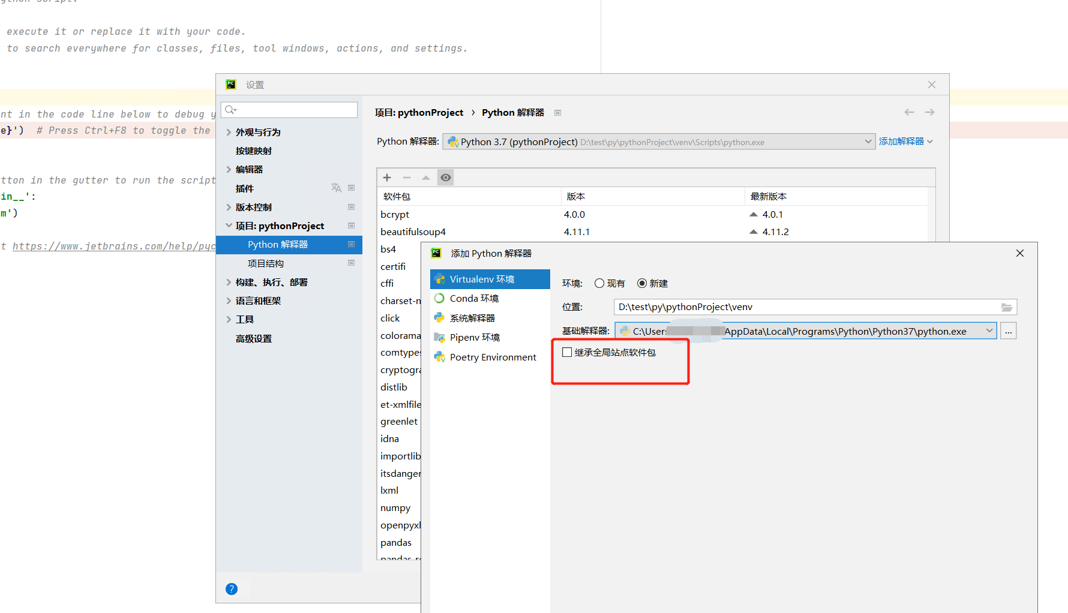Open the Python 解释器 dropdown in settings
This screenshot has height=613, width=1068.
click(x=659, y=142)
